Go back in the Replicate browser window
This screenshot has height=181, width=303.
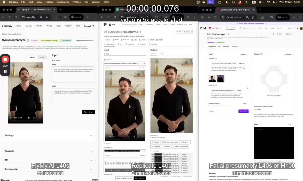(x=102, y=17)
